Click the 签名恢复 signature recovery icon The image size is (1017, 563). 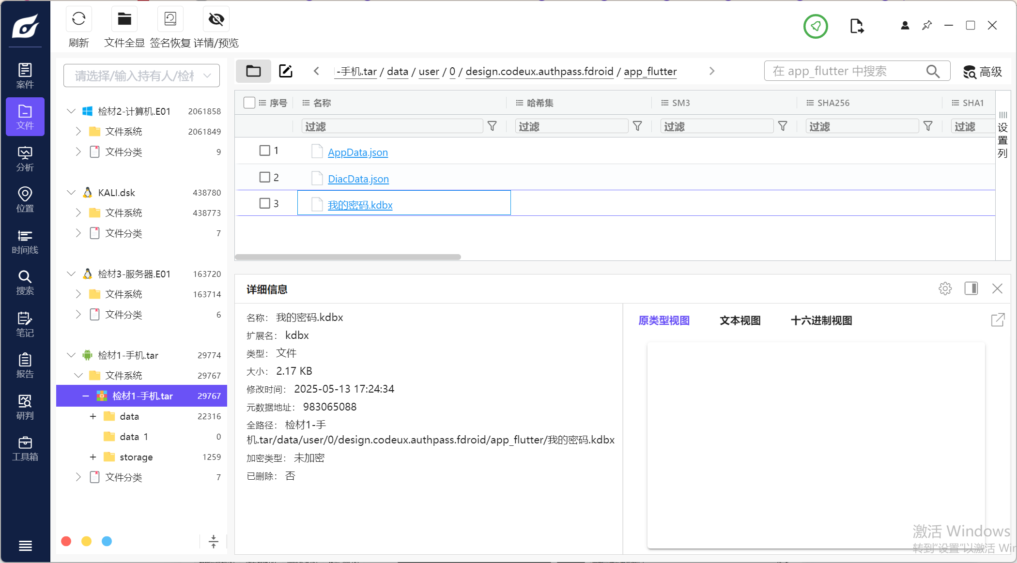(x=170, y=19)
